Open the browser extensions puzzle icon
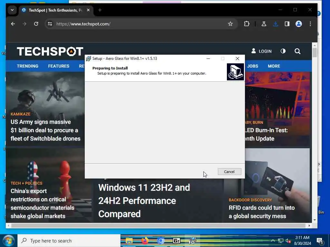Viewport: 330px width, 247px height. [x=247, y=24]
